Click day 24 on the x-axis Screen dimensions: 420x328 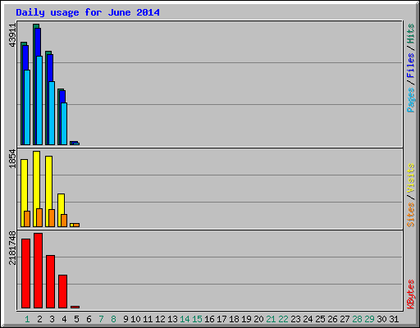coord(308,319)
